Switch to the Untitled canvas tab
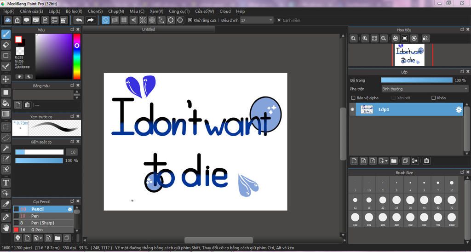471x252 pixels. click(149, 29)
